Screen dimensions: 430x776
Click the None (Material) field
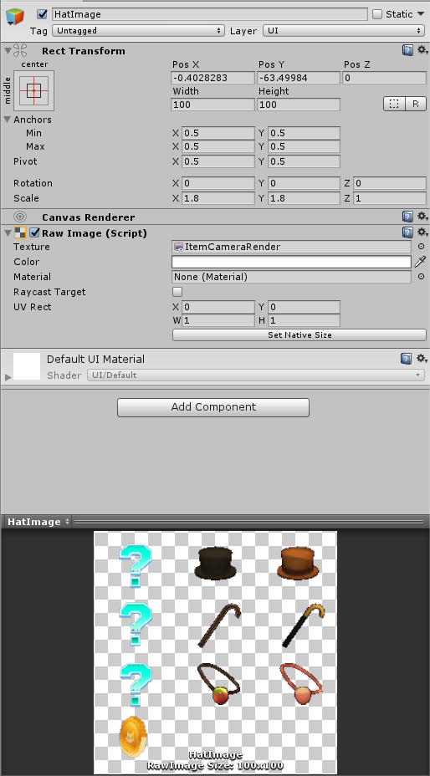pos(291,277)
